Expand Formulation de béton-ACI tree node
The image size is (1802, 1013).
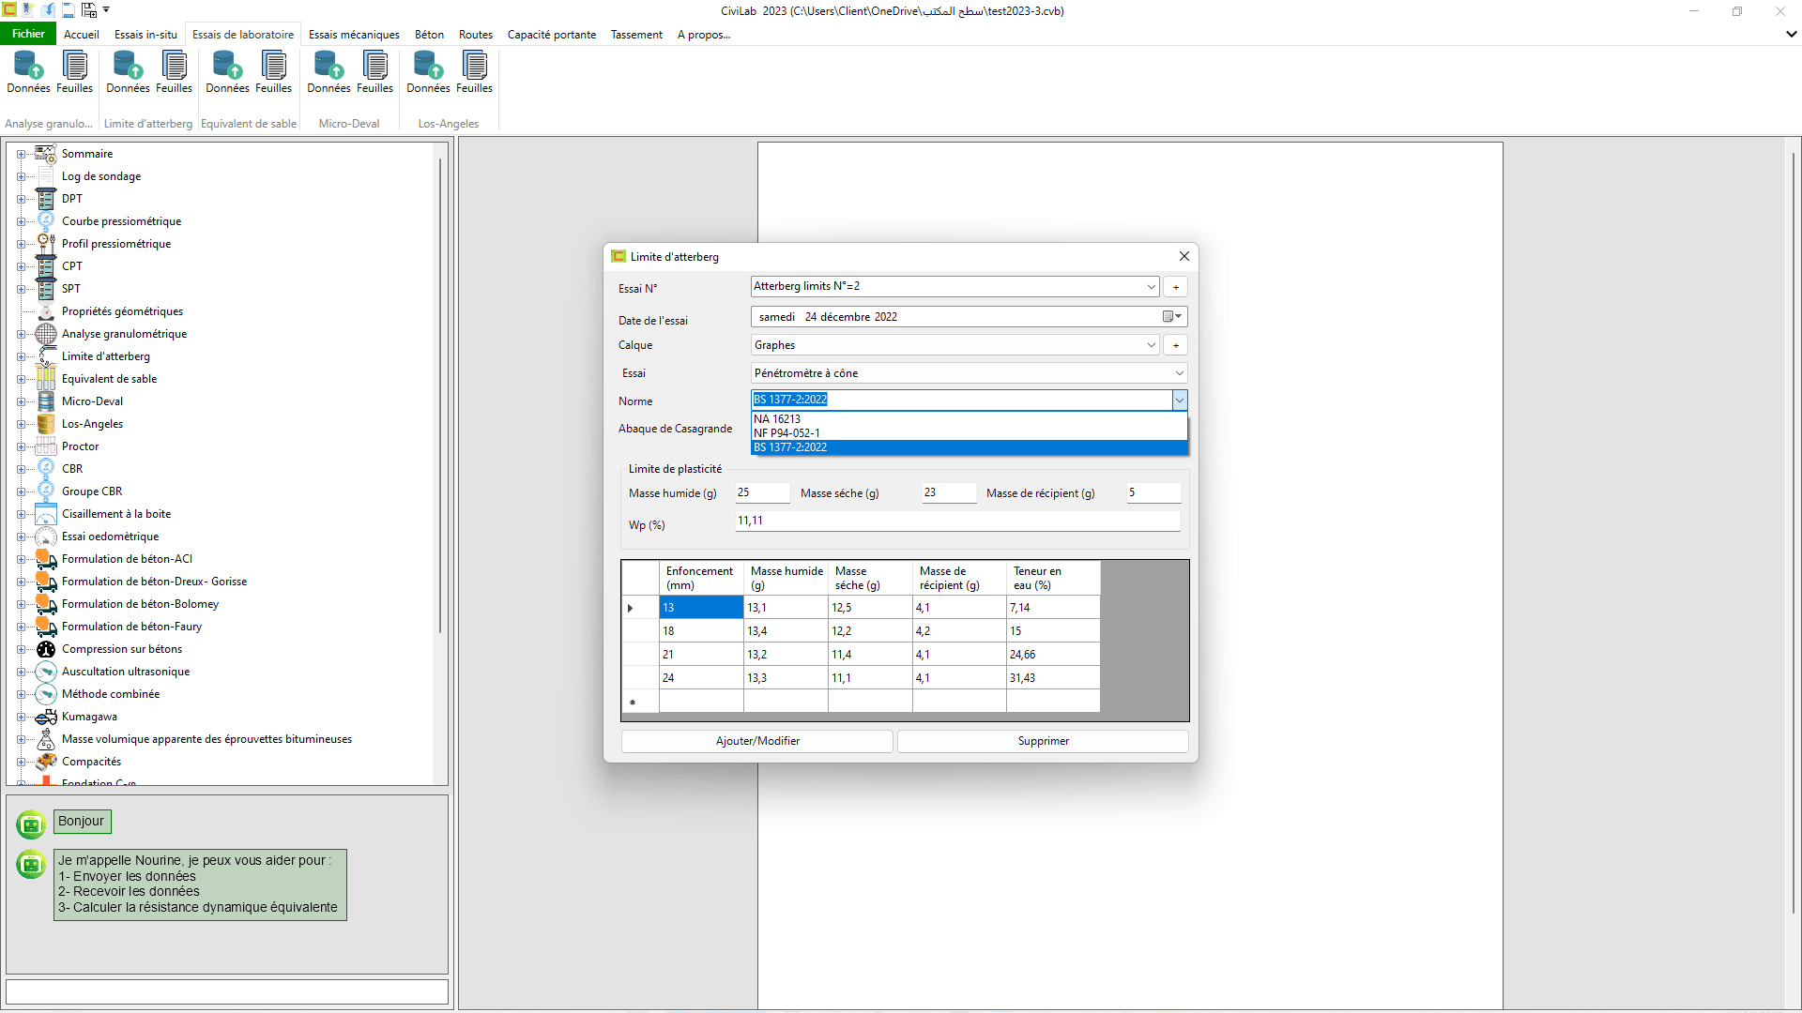(x=21, y=559)
